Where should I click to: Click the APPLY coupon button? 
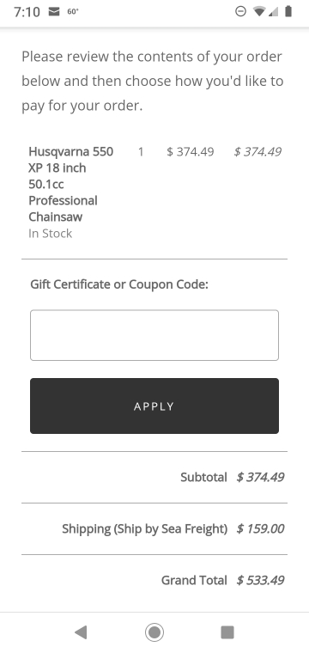pos(154,406)
